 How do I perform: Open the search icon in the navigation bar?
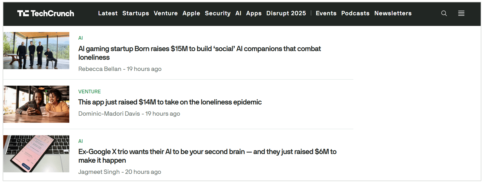[444, 13]
